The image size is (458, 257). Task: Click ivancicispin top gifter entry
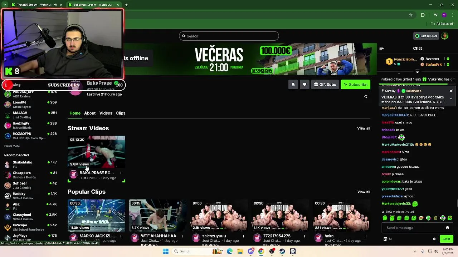point(401,61)
